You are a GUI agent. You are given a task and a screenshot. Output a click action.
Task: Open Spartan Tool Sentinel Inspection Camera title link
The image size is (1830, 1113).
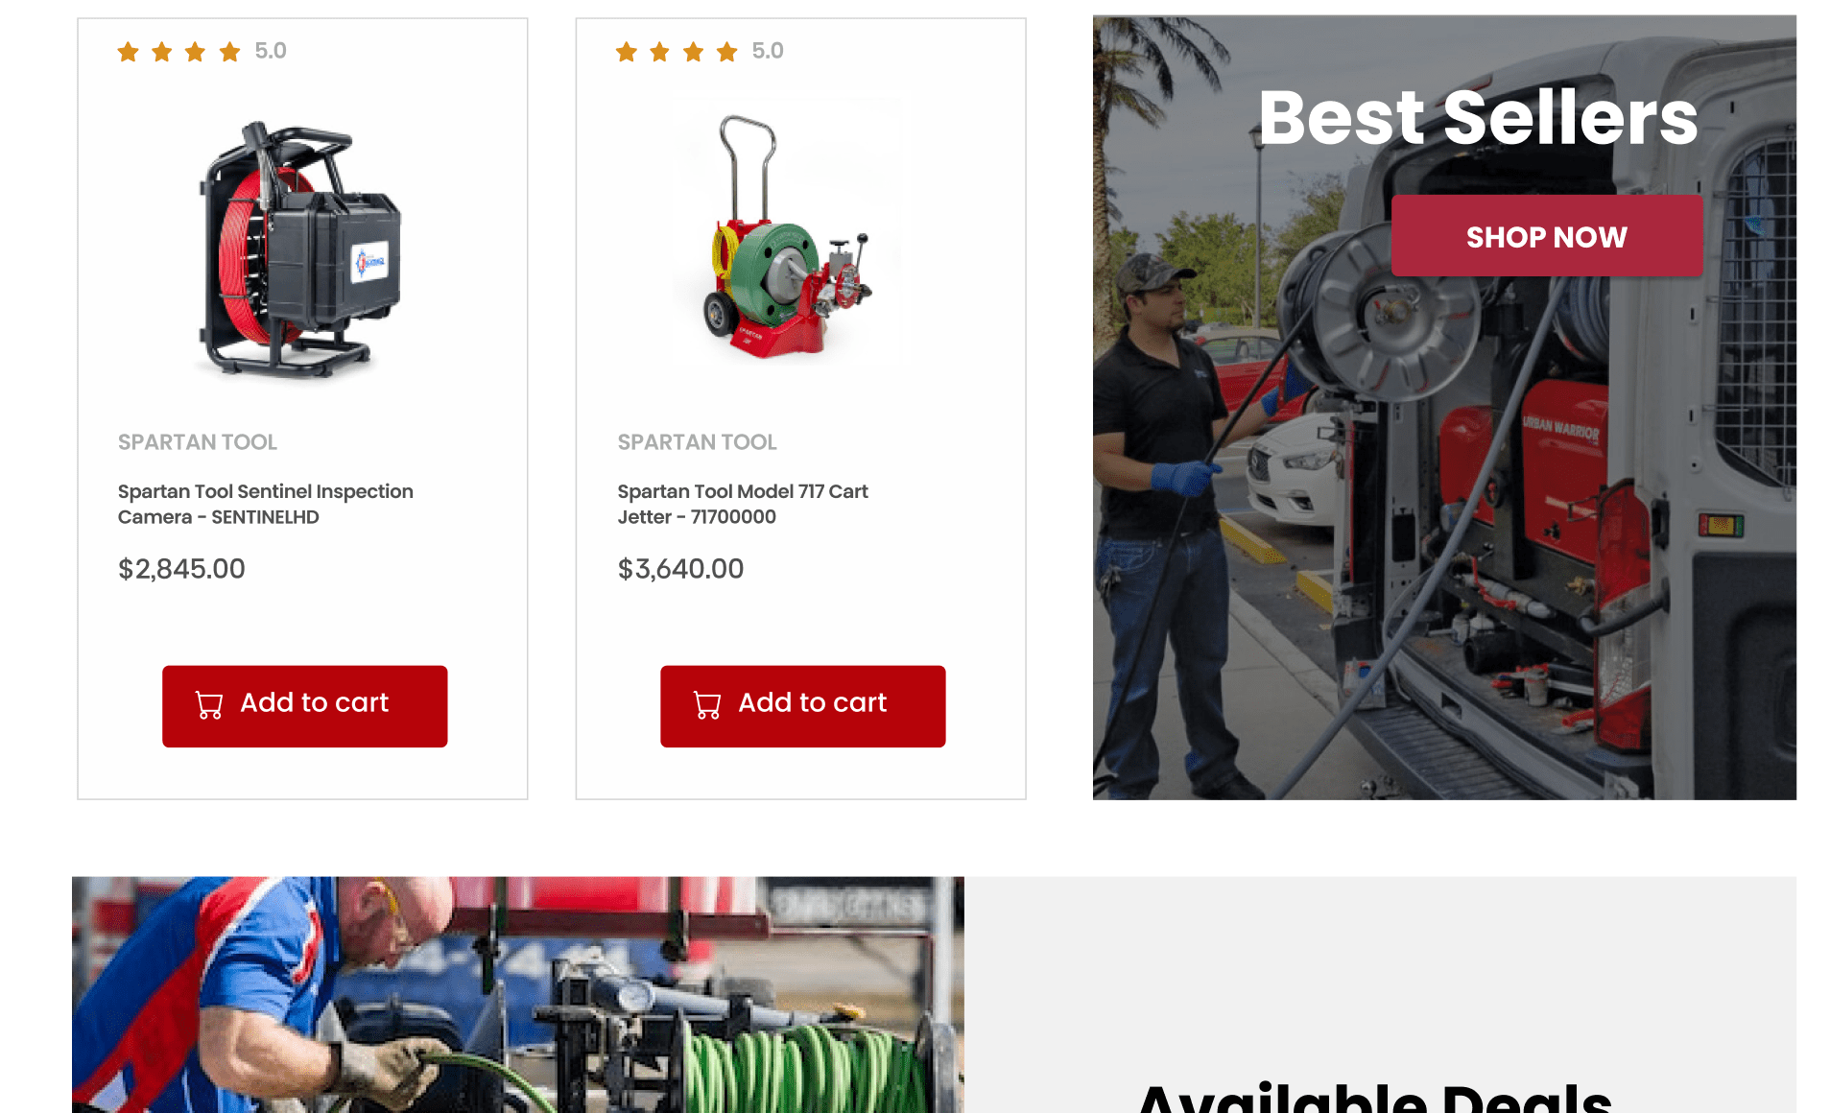tap(266, 504)
